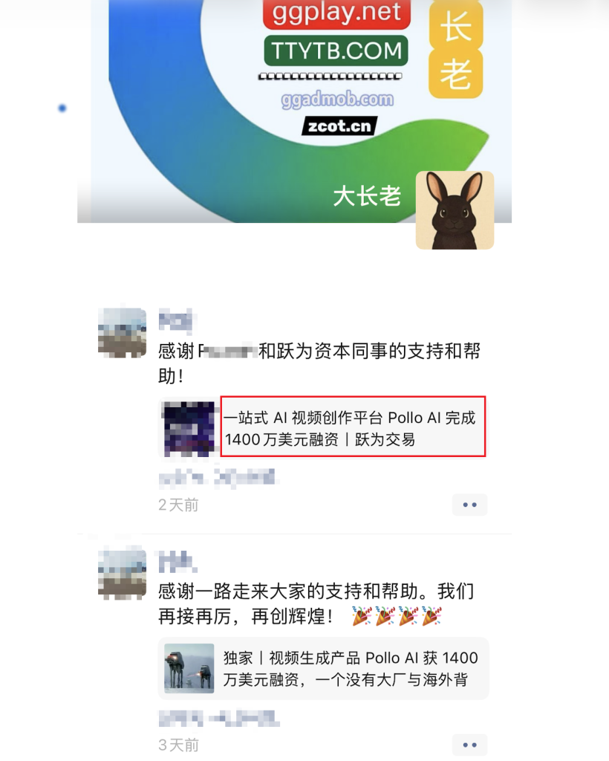The width and height of the screenshot is (609, 761).
Task: Tap the second post text 感谢一路走来大家的支持
Action: (x=316, y=603)
